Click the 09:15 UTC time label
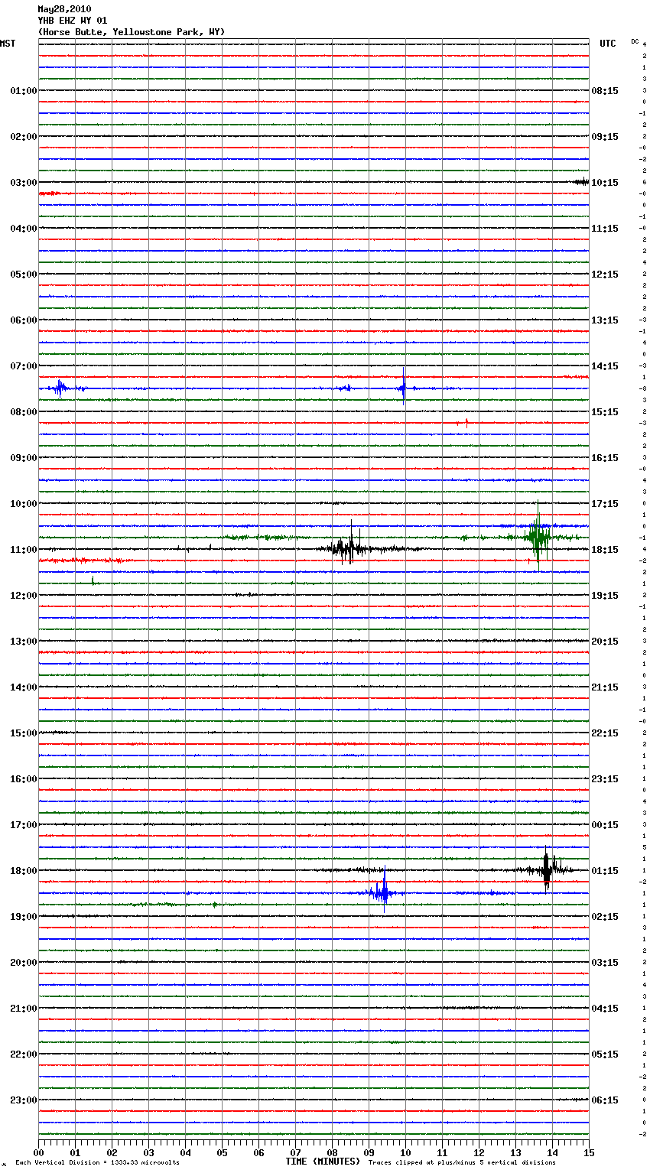The width and height of the screenshot is (650, 1173). [605, 137]
